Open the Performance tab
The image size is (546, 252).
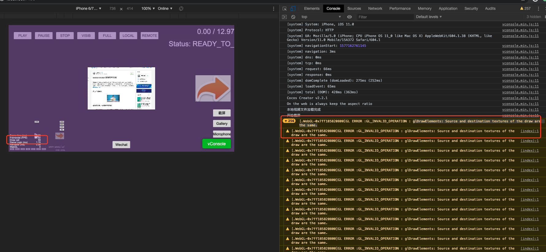click(400, 9)
